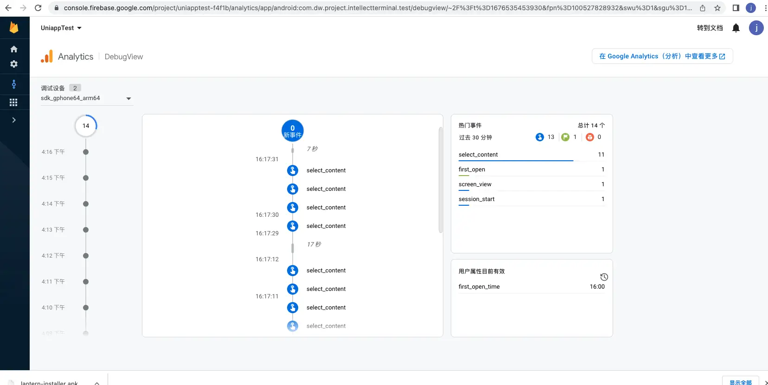Bookmark this page with star icon
Viewport: 768px width, 385px height.
717,8
